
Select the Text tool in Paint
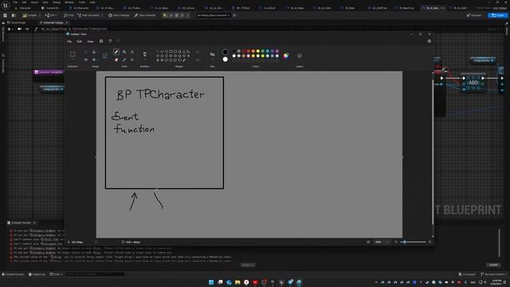[132, 52]
